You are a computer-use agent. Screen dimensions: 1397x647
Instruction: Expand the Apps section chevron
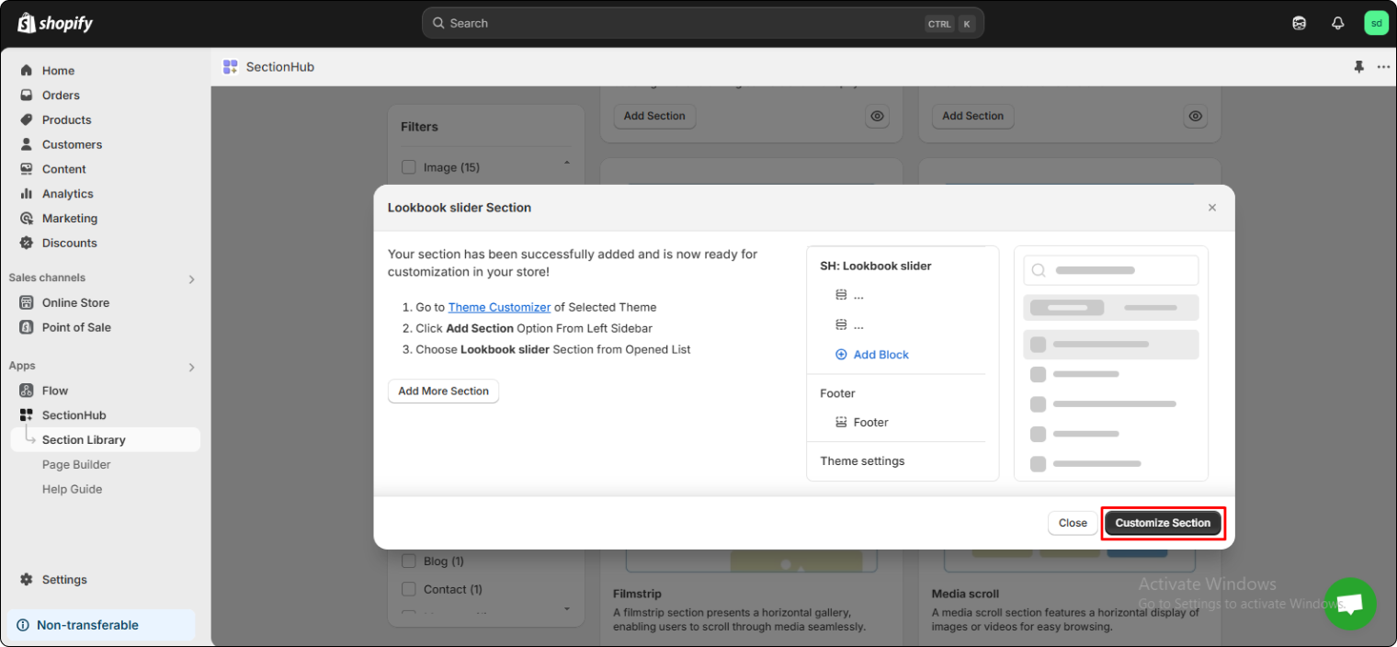(191, 367)
